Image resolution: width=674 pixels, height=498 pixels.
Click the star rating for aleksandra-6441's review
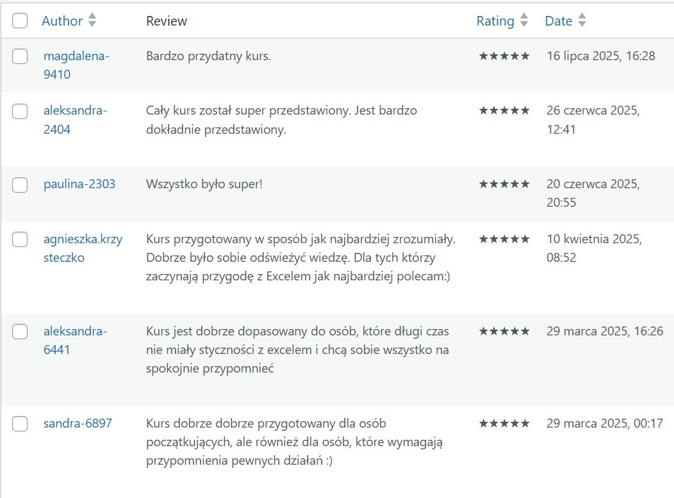504,332
